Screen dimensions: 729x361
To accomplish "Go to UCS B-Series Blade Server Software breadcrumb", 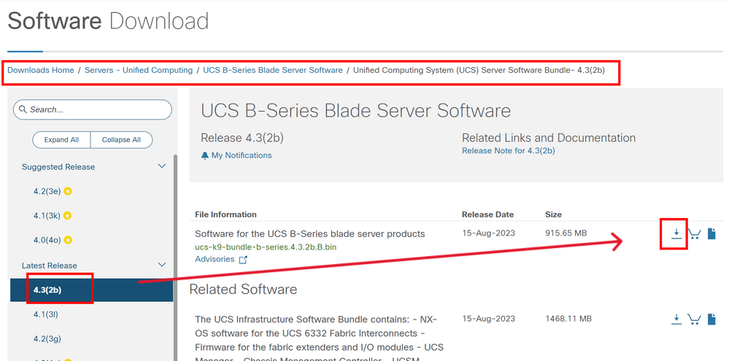I will [x=273, y=70].
